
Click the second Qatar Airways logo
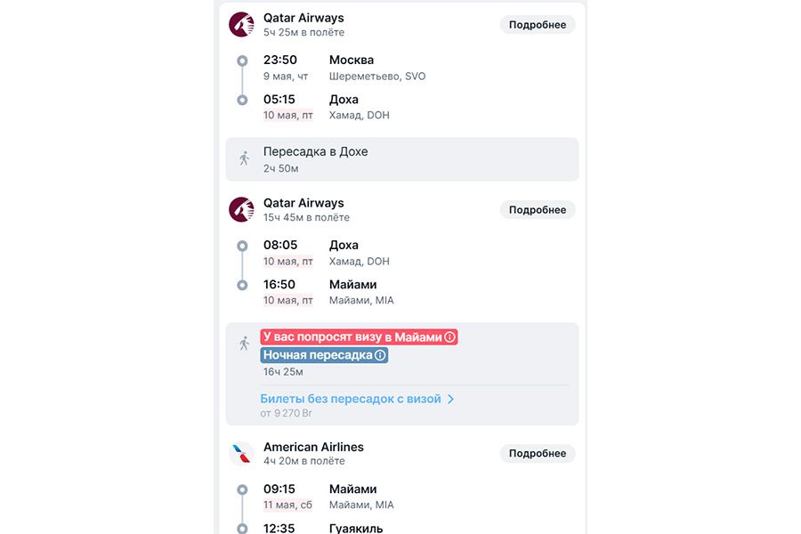tap(241, 210)
